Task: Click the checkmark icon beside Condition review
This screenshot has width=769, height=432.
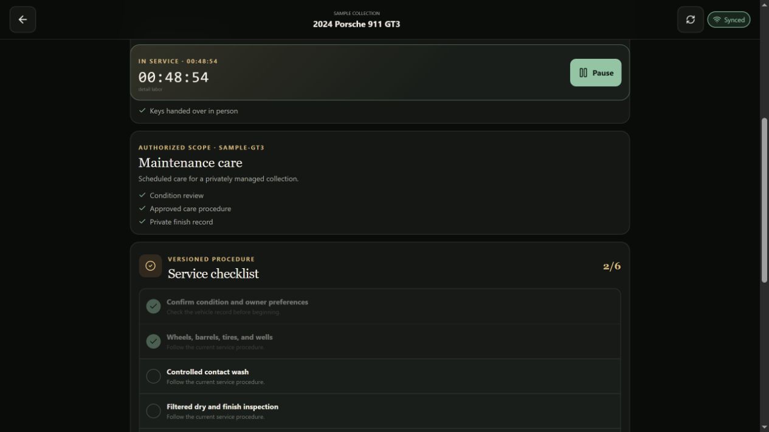Action: coord(142,195)
